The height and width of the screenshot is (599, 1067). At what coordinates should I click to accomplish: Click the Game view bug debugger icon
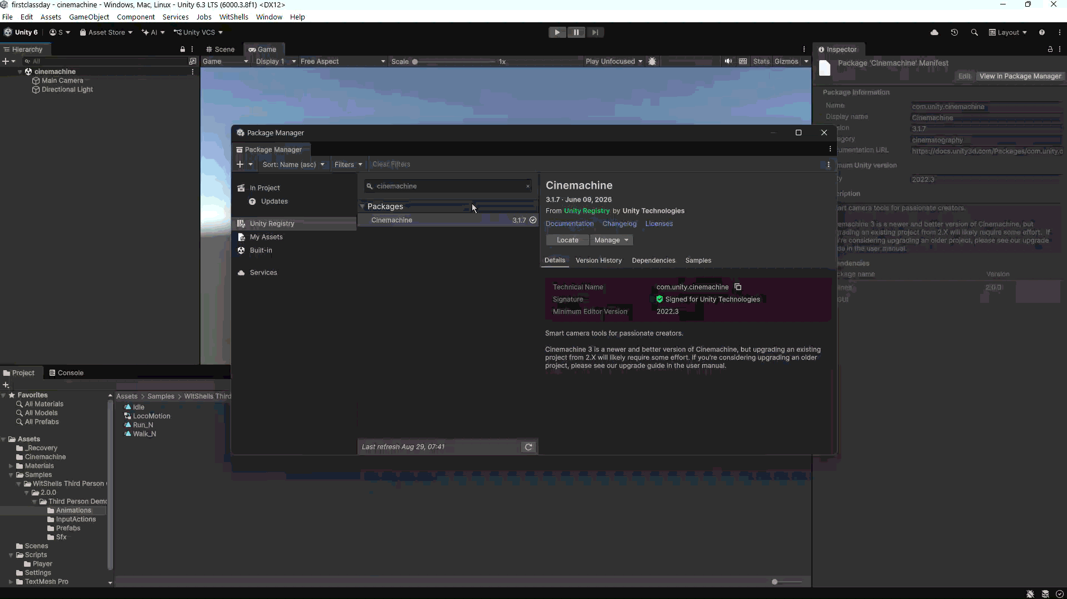[x=653, y=61]
